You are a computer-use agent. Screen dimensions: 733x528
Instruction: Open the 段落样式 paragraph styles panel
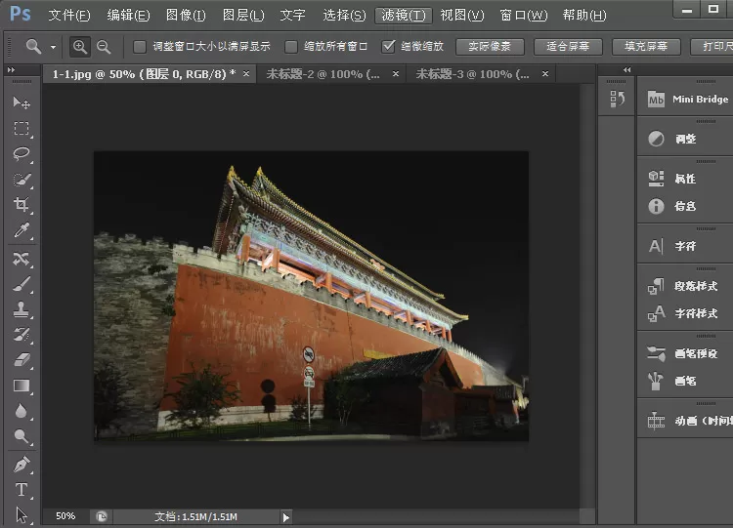(682, 286)
